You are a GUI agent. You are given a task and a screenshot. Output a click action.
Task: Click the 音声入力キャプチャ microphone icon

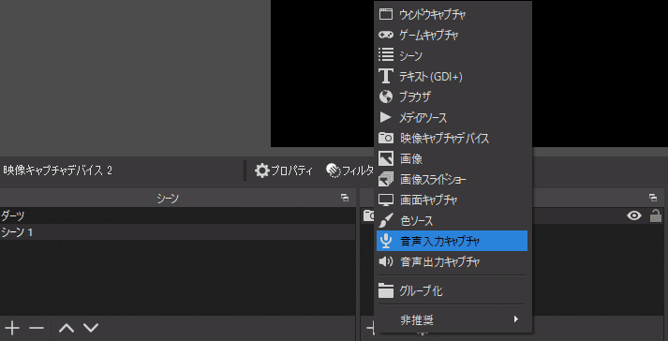386,242
